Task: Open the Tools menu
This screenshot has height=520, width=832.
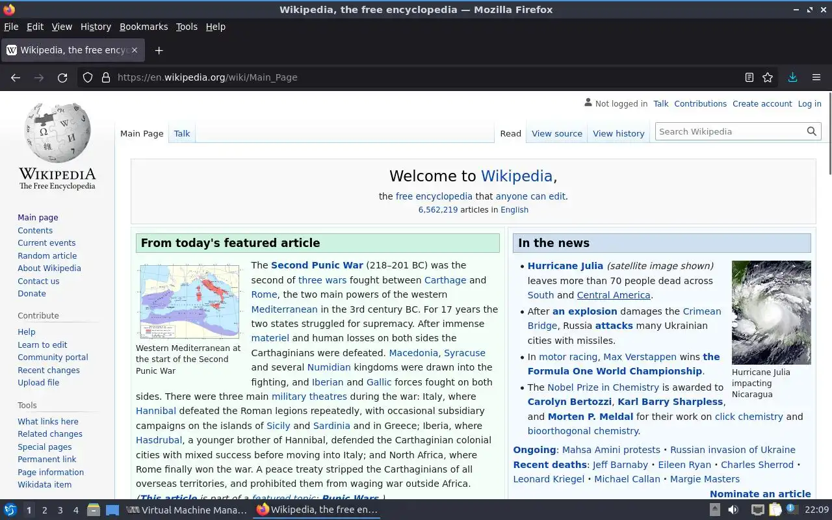Action: [187, 27]
